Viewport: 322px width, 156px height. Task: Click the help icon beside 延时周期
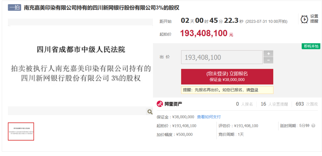313,125
